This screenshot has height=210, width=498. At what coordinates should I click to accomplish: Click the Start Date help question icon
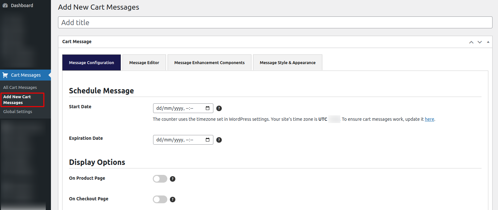point(219,108)
